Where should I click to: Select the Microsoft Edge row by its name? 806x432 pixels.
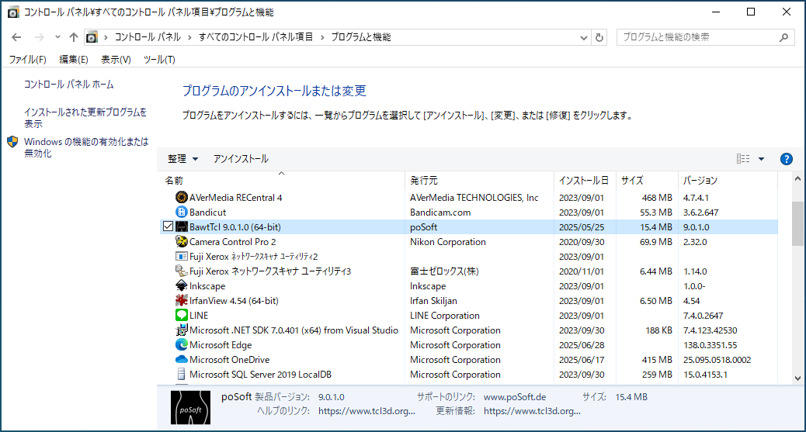pyautogui.click(x=221, y=345)
